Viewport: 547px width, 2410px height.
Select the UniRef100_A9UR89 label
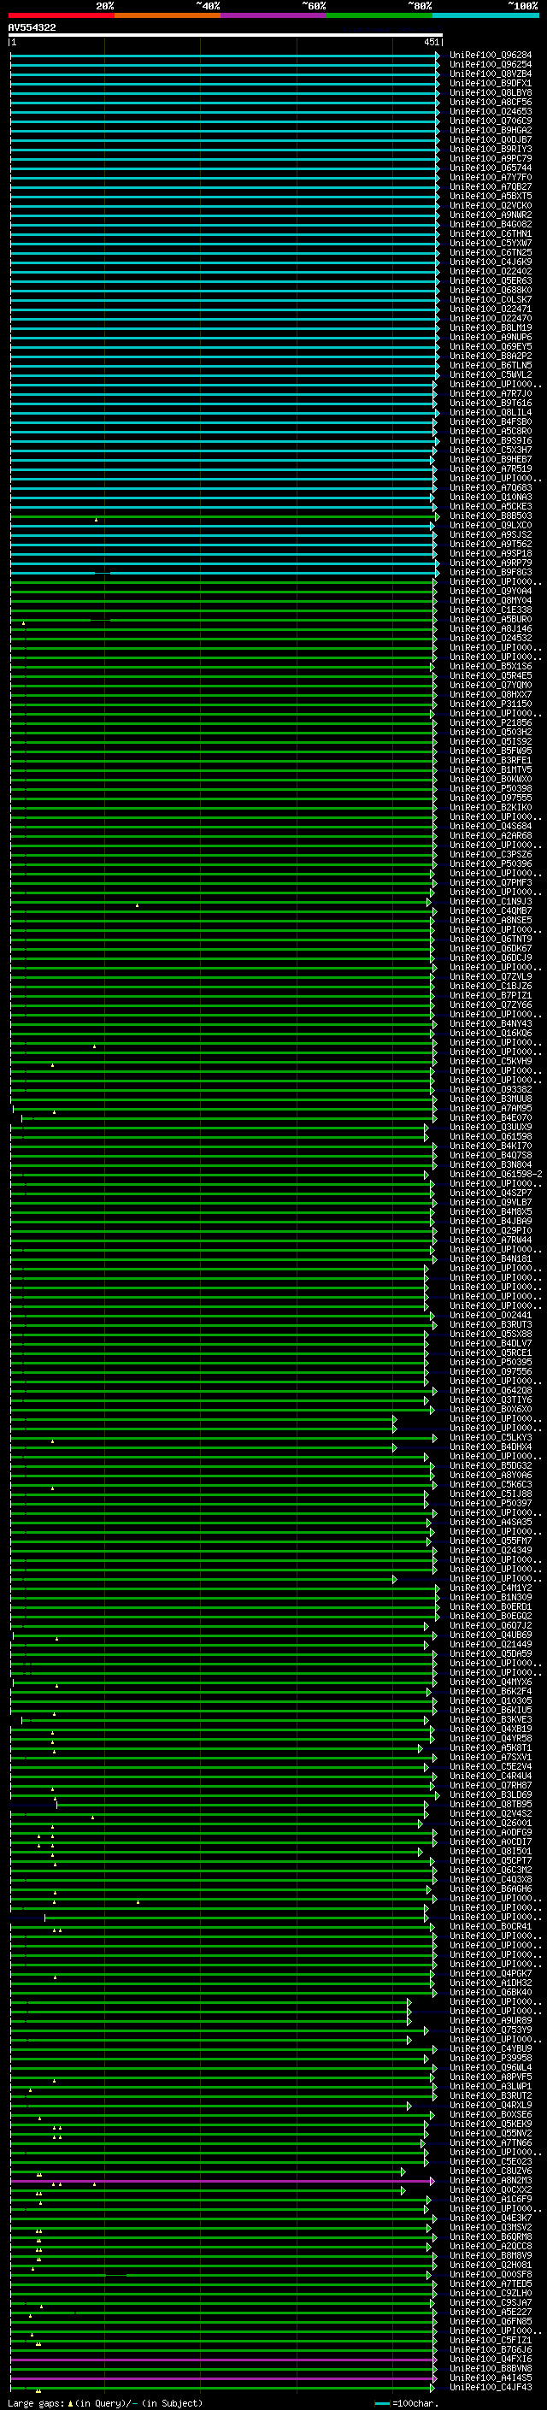(490, 2020)
